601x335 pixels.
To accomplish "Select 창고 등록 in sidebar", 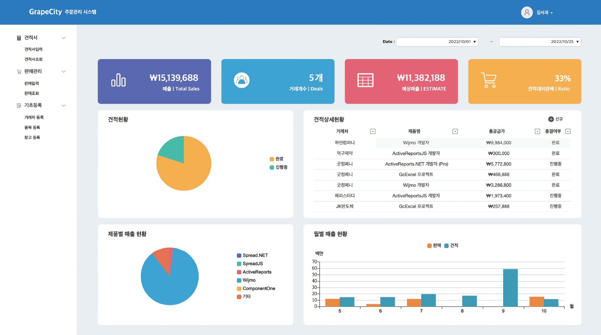I will pyautogui.click(x=32, y=137).
